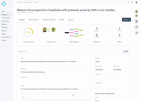Click info icon next to Service user involvement

click(x=115, y=94)
